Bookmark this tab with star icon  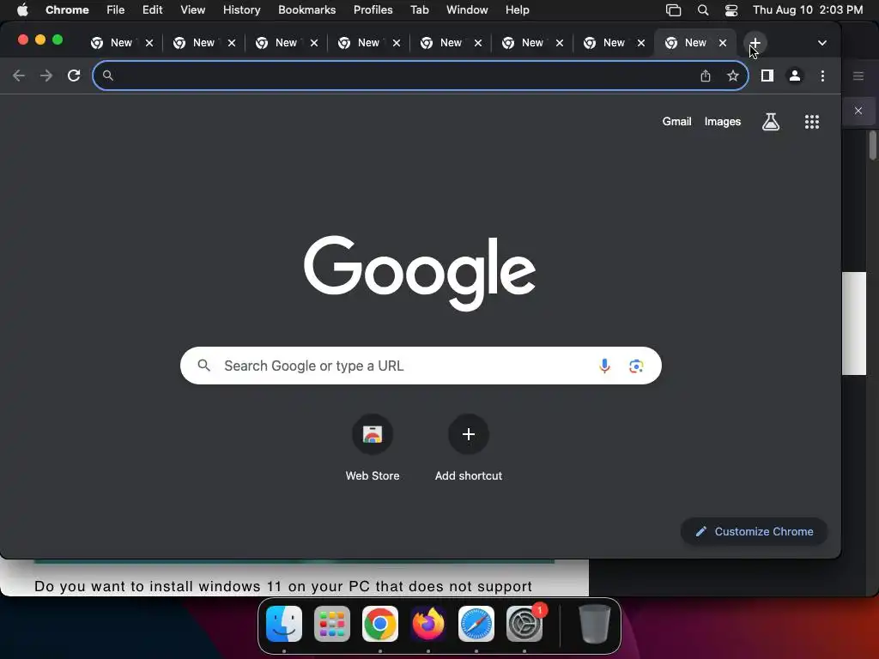click(733, 76)
